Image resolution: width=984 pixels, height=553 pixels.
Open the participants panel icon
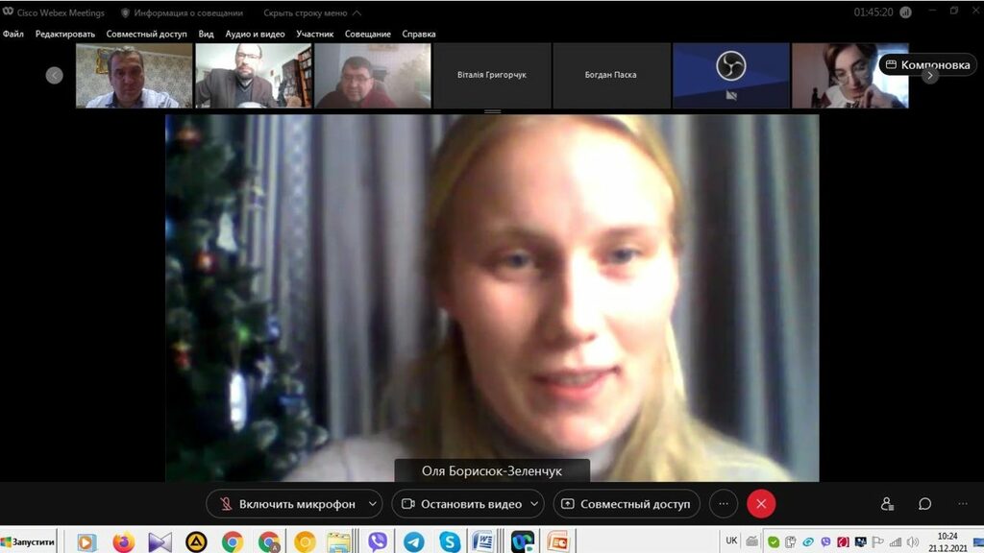[887, 504]
